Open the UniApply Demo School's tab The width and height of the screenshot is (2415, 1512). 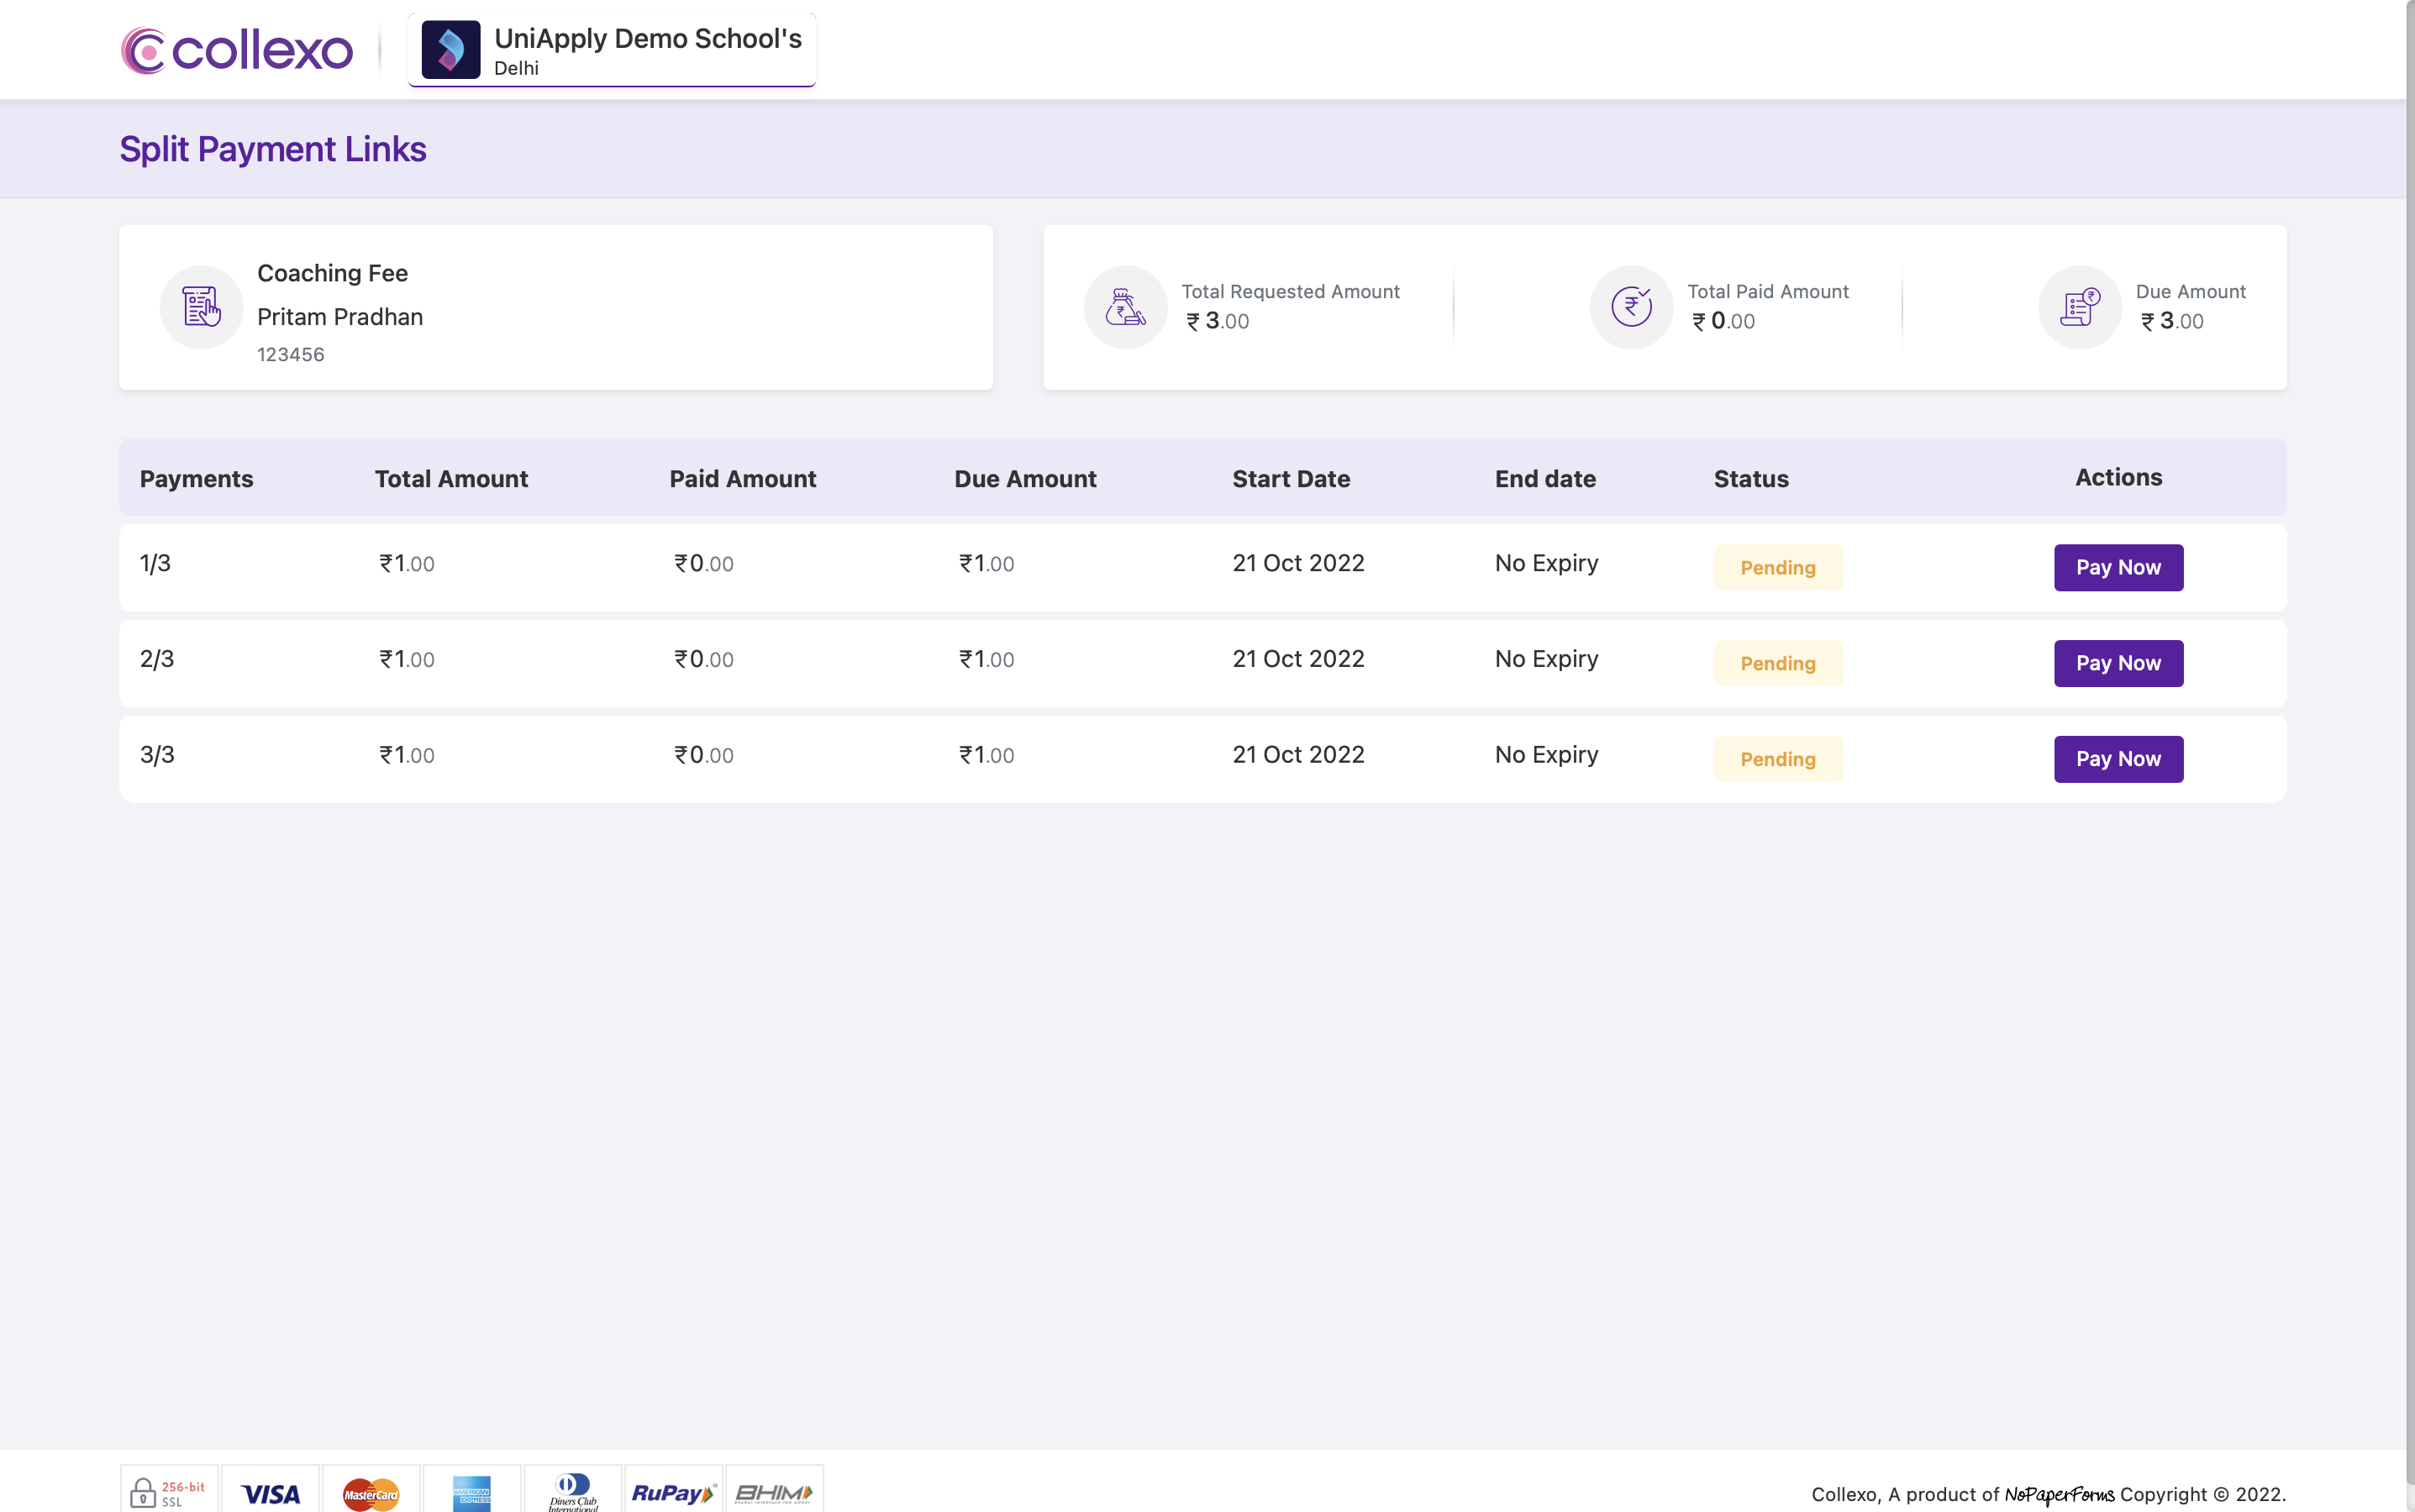[611, 50]
